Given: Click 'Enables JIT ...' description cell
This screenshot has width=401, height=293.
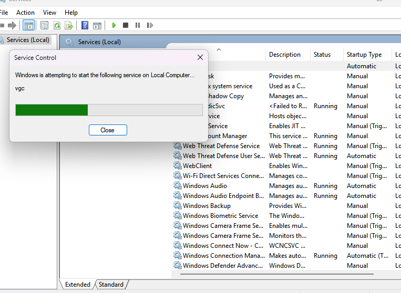Looking at the screenshot, I should coord(287,126).
